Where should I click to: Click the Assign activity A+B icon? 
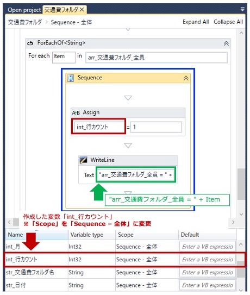76,112
